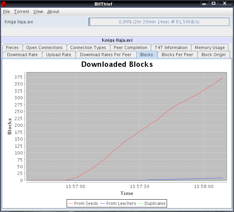Switch to the Block Origin tab
This screenshot has height=212, width=234.
[214, 55]
